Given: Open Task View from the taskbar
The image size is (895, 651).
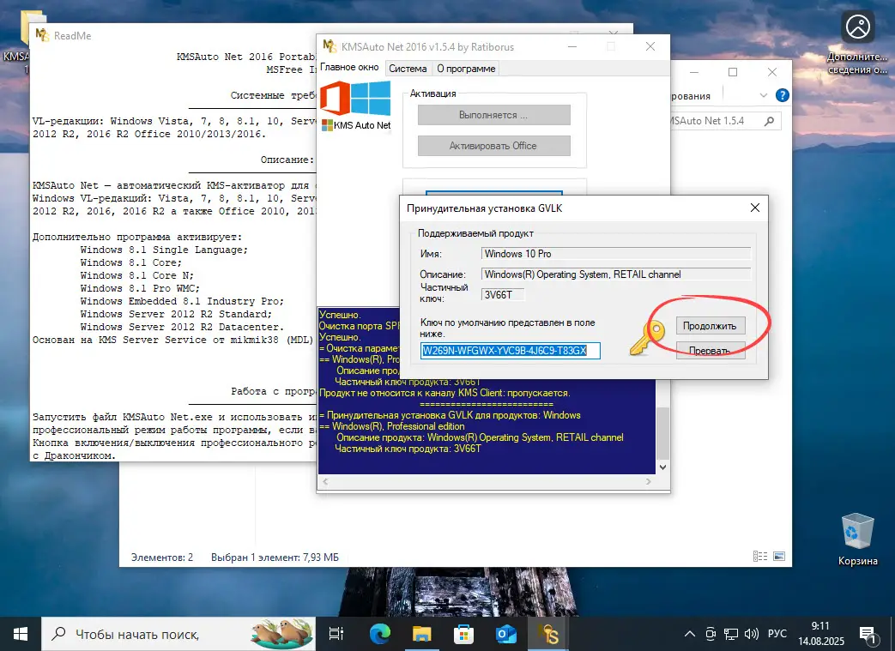Looking at the screenshot, I should tap(336, 633).
